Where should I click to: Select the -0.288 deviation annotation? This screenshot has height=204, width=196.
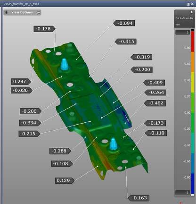pos(60,151)
